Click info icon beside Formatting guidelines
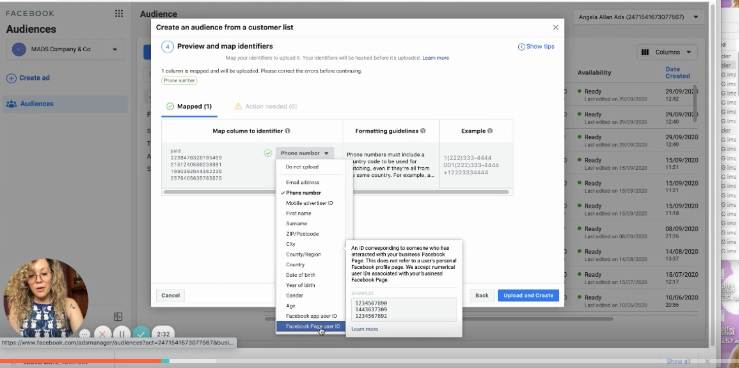This screenshot has width=739, height=368. pos(423,131)
